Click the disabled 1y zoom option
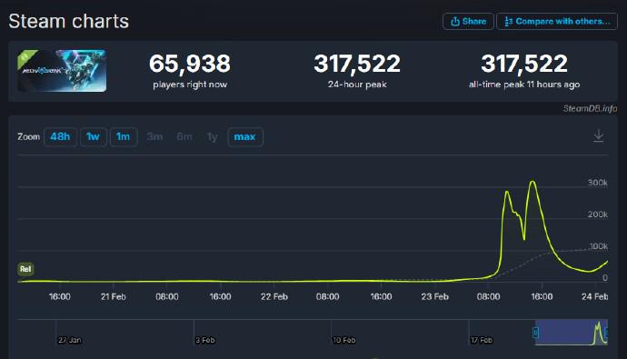The width and height of the screenshot is (627, 359). [x=213, y=137]
